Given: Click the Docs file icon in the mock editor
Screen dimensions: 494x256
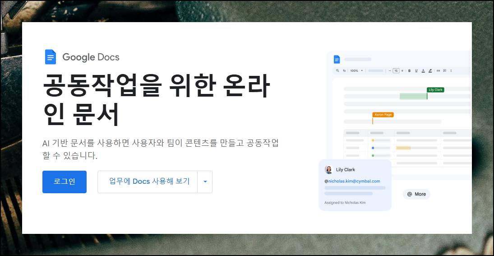Looking at the screenshot, I should pyautogui.click(x=337, y=59).
